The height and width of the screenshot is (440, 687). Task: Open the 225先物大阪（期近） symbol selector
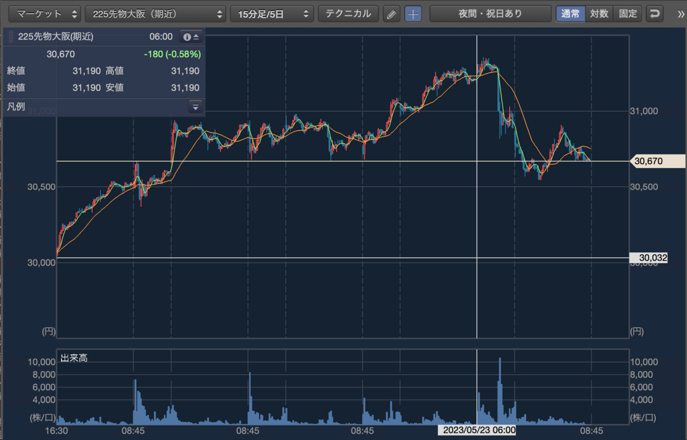[155, 14]
